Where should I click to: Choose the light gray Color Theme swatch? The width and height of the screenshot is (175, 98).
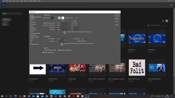point(59,18)
